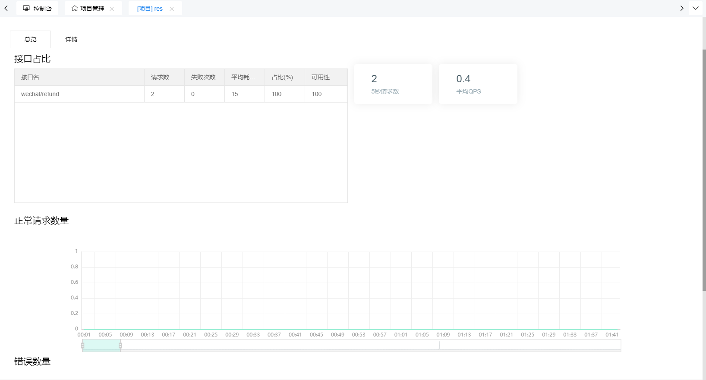Image resolution: width=706 pixels, height=380 pixels.
Task: Click the highlighted range in chart zoom bar
Action: 101,345
